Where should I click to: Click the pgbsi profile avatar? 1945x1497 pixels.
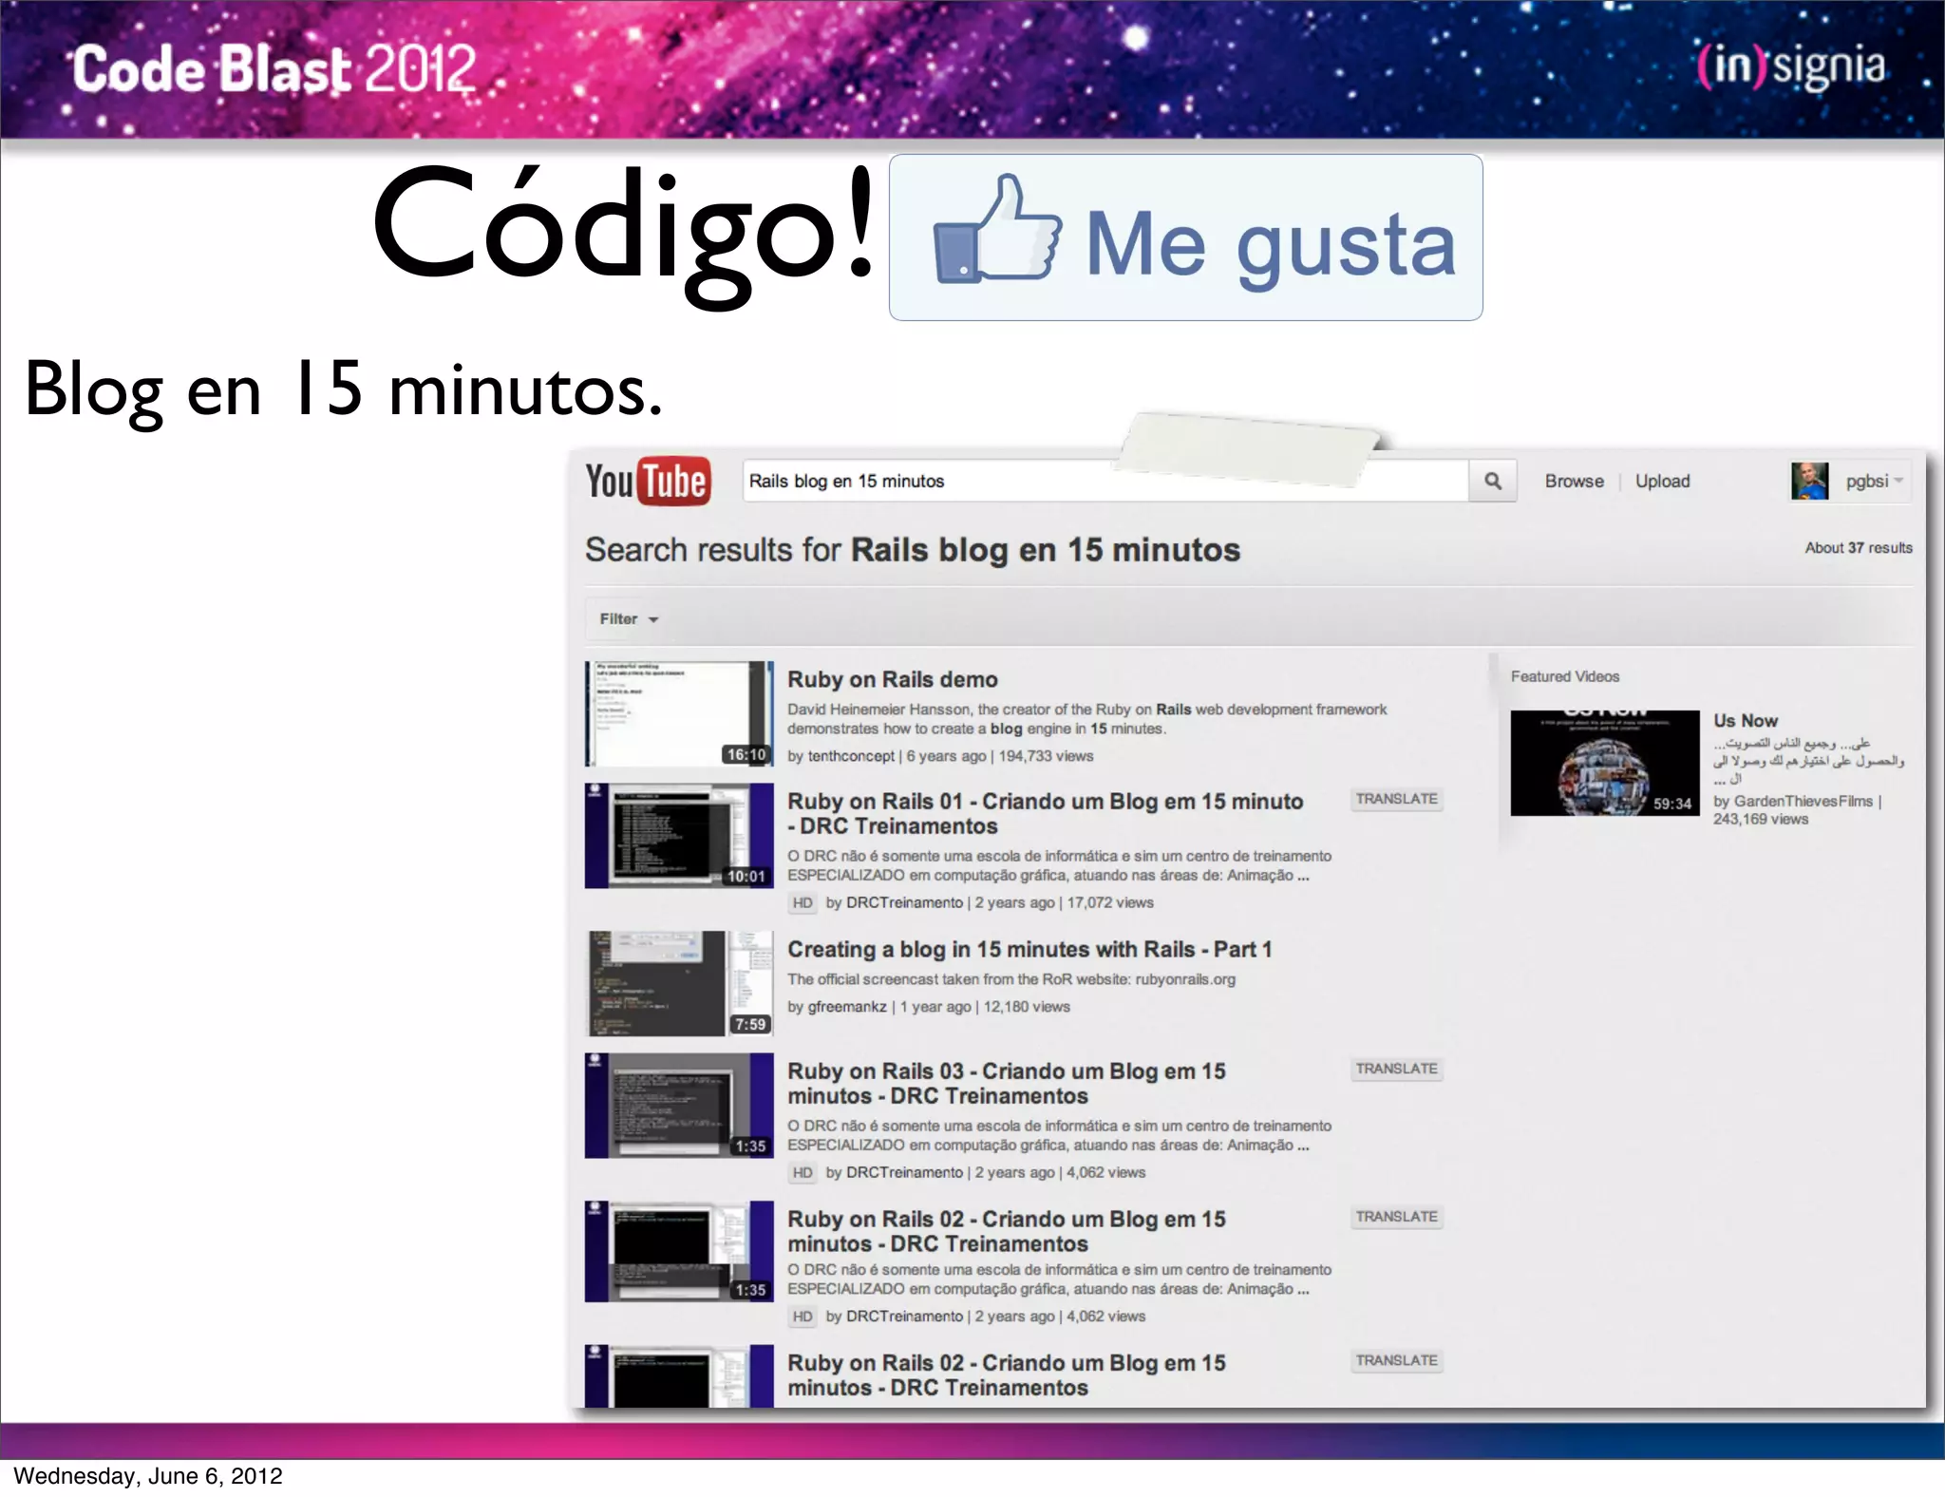click(x=1809, y=481)
